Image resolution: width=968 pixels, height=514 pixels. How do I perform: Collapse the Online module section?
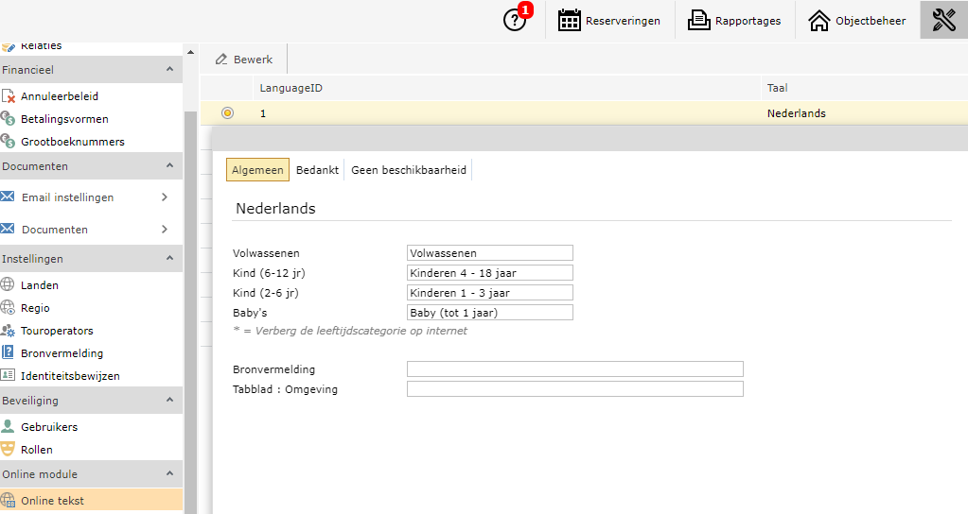[169, 473]
